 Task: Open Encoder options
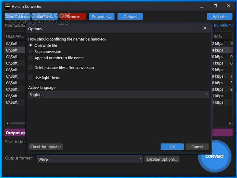[162, 159]
